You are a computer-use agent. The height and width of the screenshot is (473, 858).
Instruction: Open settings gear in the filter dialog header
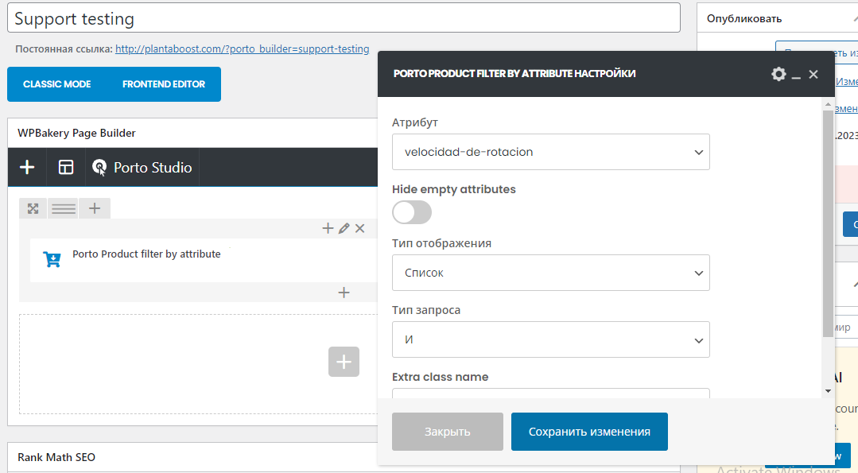tap(778, 74)
